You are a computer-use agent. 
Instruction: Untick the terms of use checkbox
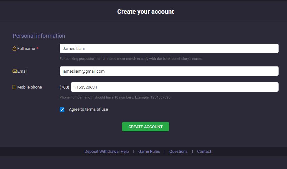(62, 109)
